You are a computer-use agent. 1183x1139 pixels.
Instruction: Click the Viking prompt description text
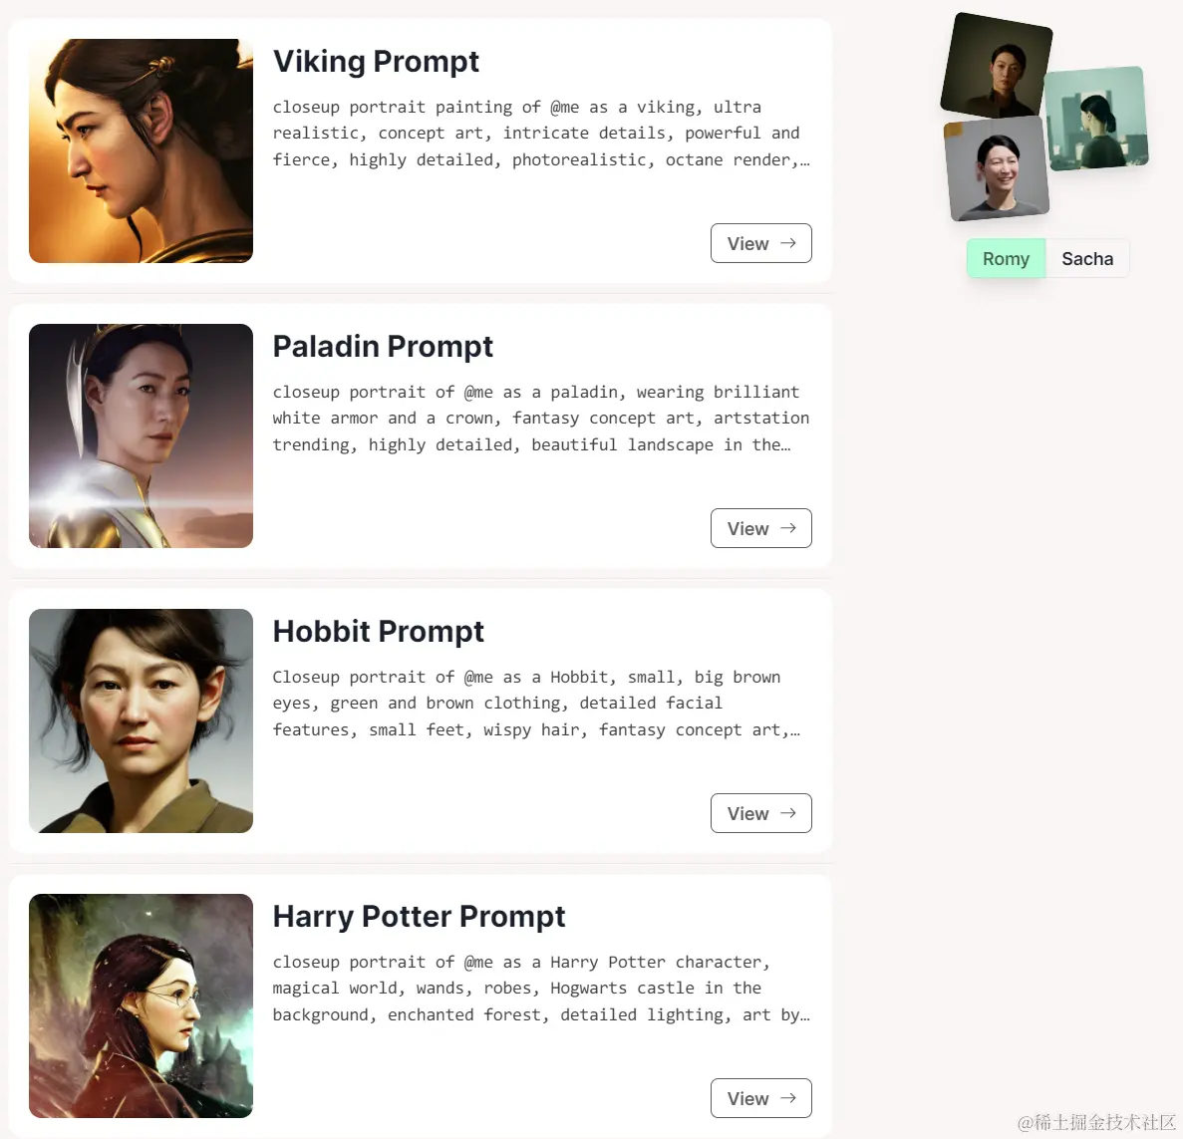pos(541,134)
